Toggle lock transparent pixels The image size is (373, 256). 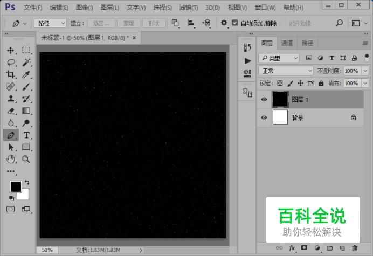(280, 84)
